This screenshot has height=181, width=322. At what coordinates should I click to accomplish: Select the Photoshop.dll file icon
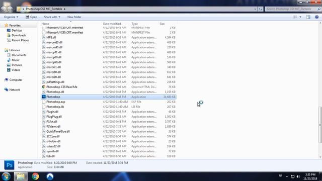pos(44,92)
